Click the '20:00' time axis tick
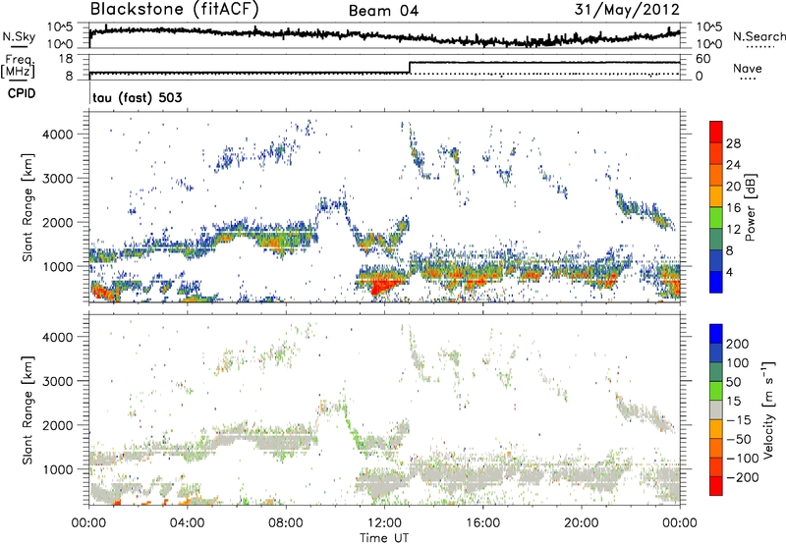 click(x=582, y=523)
